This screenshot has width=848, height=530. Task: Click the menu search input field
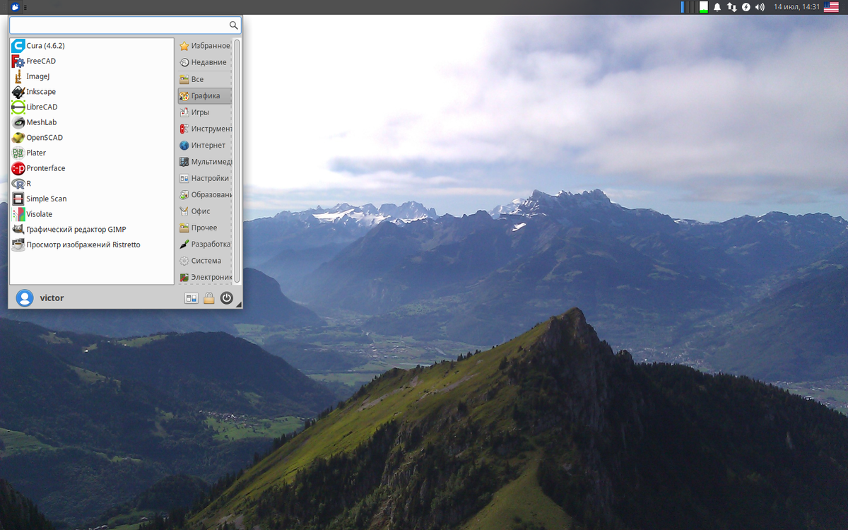[x=125, y=25]
